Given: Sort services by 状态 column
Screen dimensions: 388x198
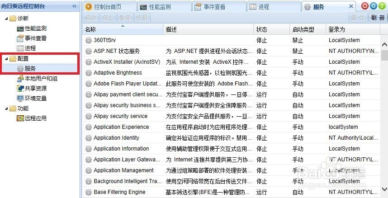Looking at the screenshot, I should [272, 29].
